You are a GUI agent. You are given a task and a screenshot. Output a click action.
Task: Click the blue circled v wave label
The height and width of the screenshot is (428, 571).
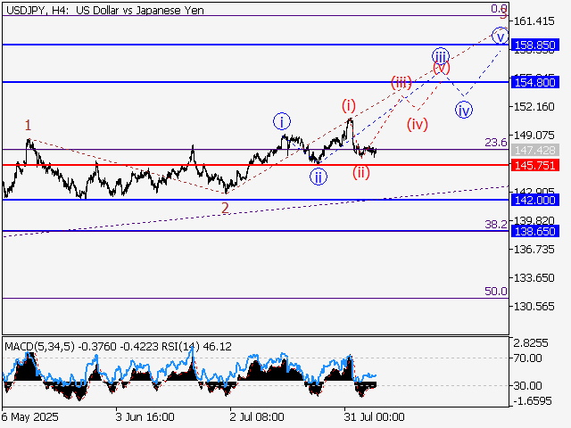click(x=501, y=36)
